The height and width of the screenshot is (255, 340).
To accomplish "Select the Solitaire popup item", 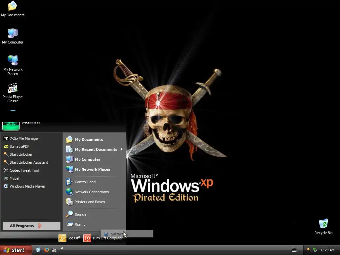I will [127, 234].
